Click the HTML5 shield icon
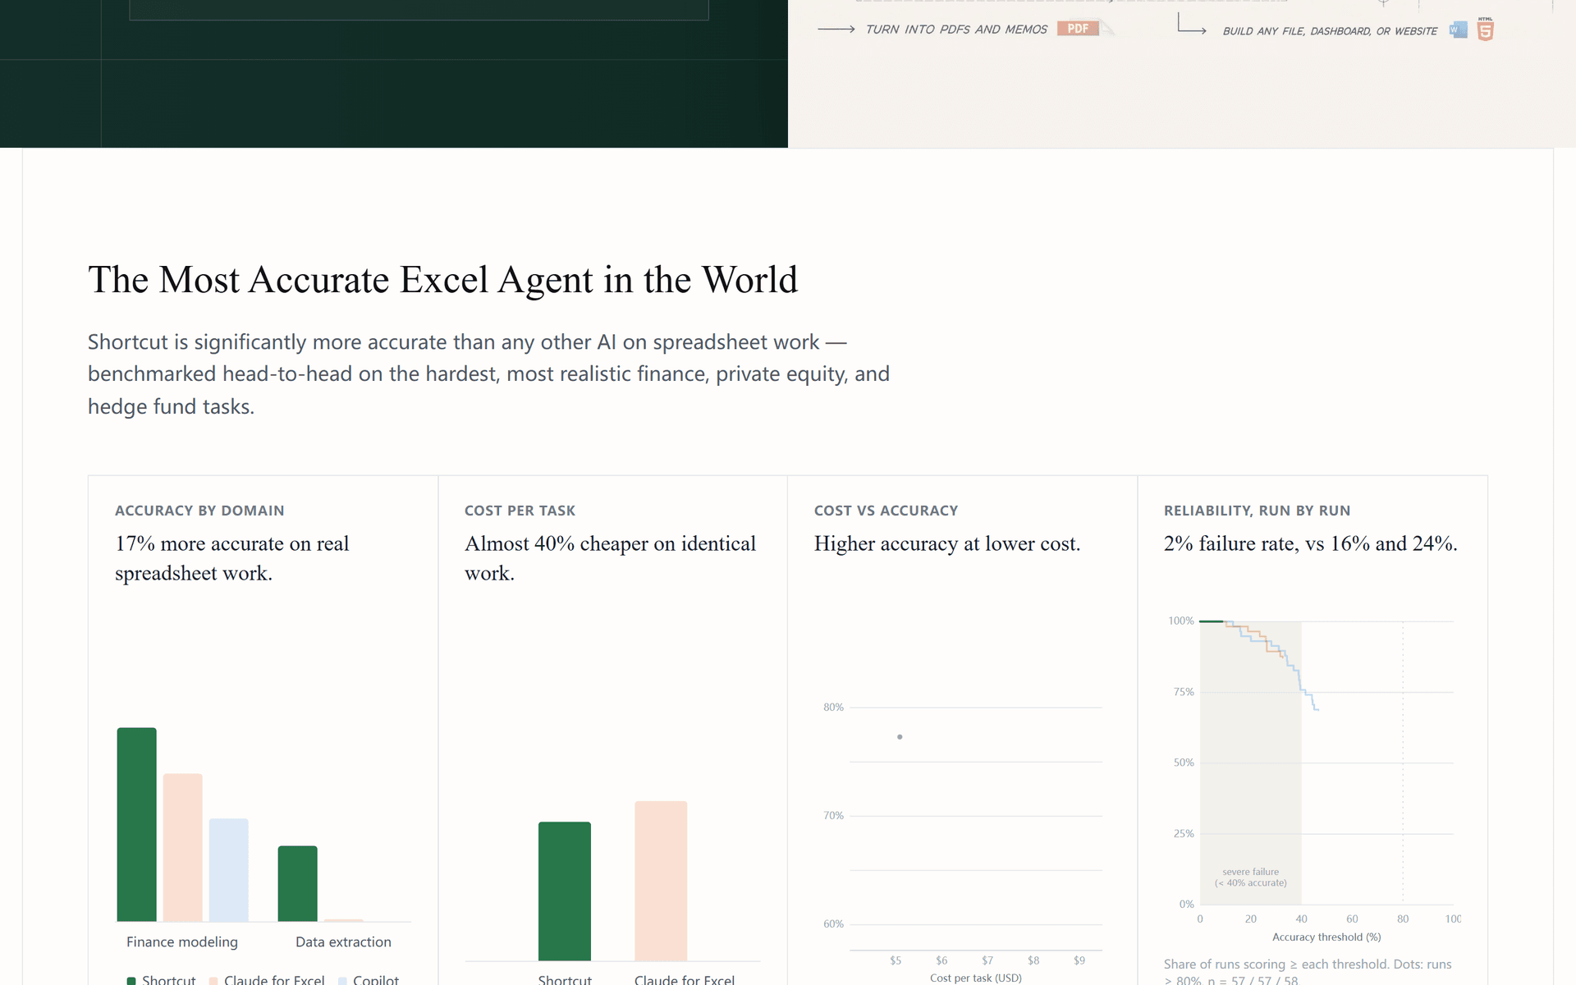Viewport: 1576px width, 985px height. (1485, 30)
